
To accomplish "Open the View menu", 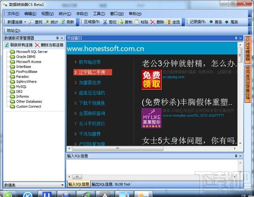I will [47, 14].
